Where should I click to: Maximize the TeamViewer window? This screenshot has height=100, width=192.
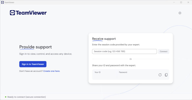[181, 2]
